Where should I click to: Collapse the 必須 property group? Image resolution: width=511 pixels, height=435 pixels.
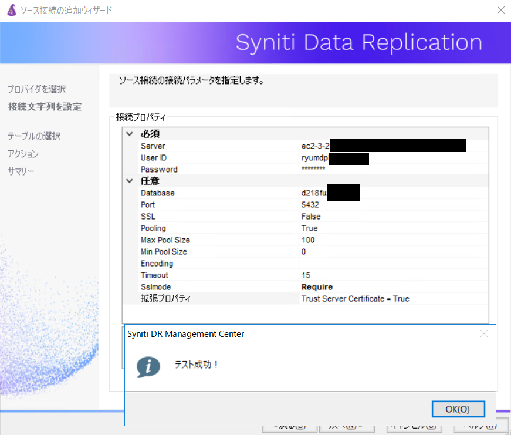click(x=130, y=134)
